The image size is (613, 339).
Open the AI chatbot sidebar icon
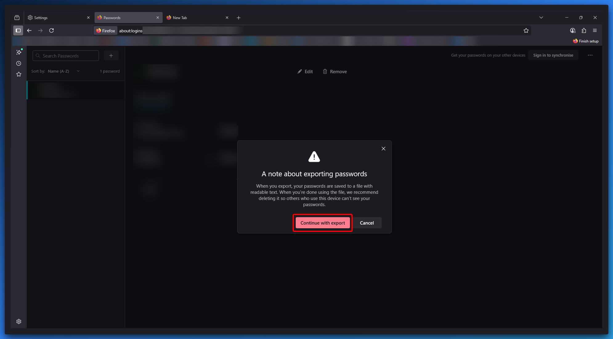[x=19, y=52]
